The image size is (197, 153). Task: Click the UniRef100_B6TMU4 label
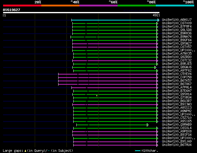click(x=177, y=145)
